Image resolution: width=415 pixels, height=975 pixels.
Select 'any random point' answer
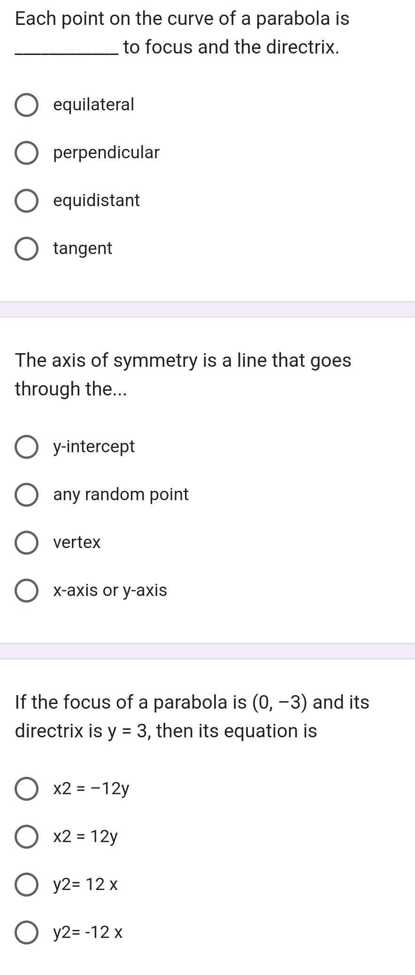(x=26, y=495)
